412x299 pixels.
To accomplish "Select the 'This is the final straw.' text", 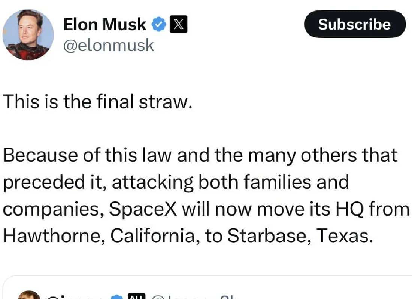I will tap(97, 102).
